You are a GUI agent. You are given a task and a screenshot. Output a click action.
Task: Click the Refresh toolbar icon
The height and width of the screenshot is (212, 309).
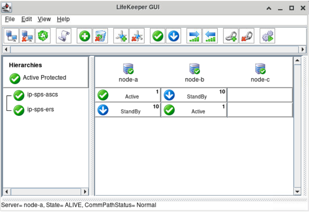pyautogui.click(x=43, y=36)
